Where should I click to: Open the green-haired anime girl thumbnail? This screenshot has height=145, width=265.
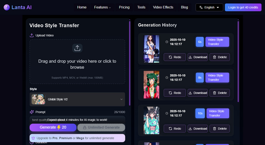[151, 85]
